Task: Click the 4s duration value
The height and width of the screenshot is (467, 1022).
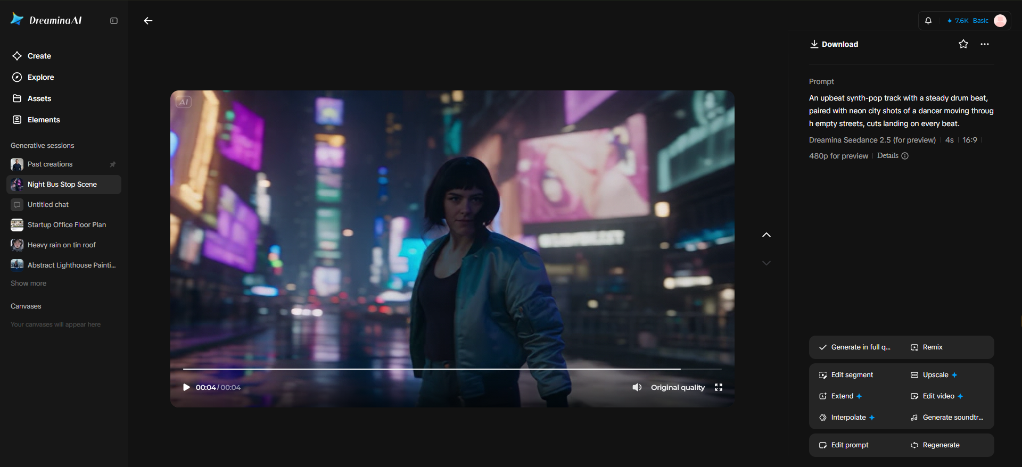Action: tap(950, 140)
